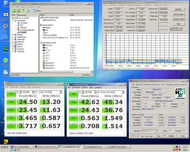Open Language menu in right CrystalDiskMark
The height and width of the screenshot is (152, 190).
tap(98, 87)
